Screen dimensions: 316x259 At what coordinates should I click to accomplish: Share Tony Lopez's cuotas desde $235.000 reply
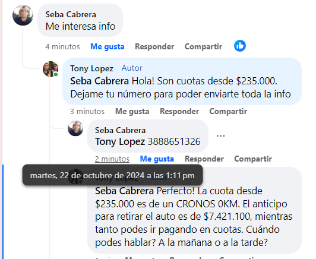pos(228,111)
